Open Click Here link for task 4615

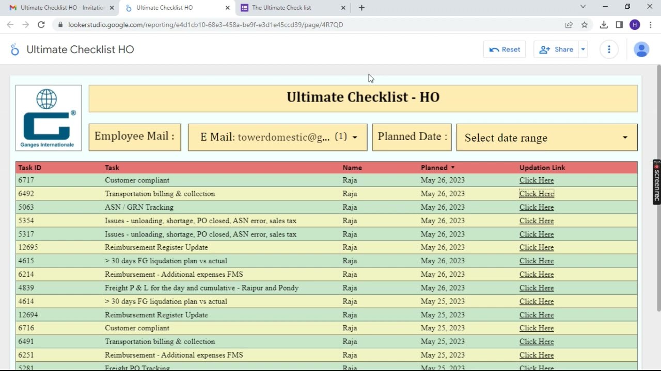537,261
